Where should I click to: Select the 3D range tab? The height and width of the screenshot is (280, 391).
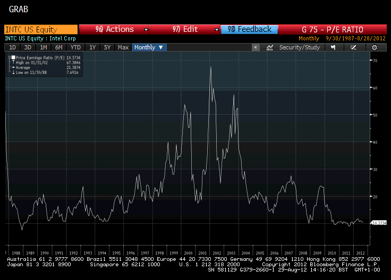pyautogui.click(x=28, y=47)
